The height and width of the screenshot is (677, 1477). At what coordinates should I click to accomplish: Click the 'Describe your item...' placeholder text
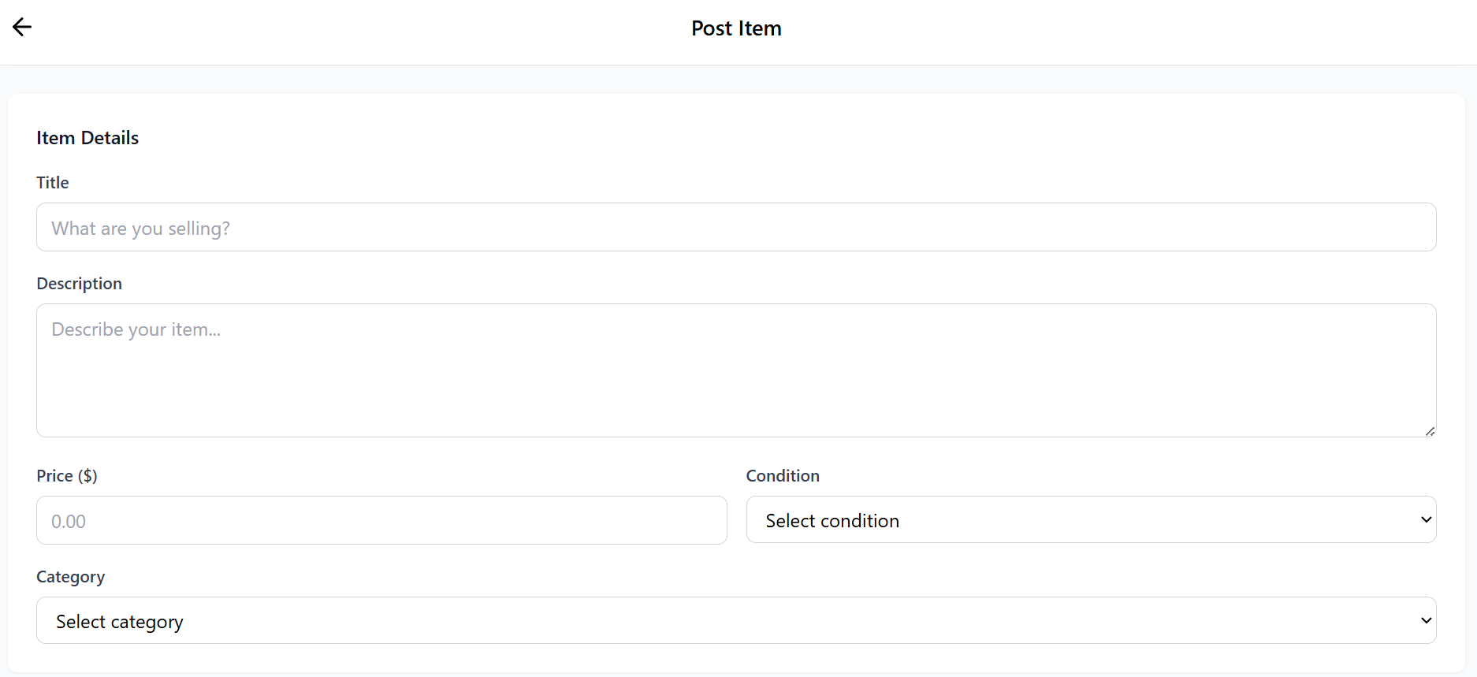pyautogui.click(x=136, y=329)
